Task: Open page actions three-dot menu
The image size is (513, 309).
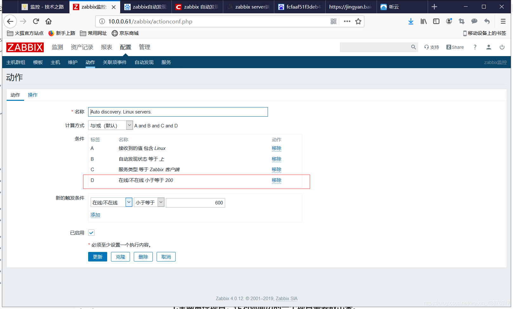Action: [x=347, y=21]
